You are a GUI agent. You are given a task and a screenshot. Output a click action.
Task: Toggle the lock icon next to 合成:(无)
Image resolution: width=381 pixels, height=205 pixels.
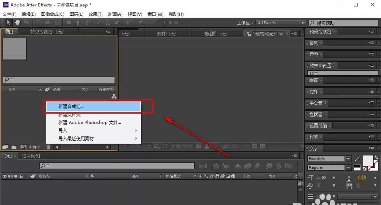pos(249,34)
